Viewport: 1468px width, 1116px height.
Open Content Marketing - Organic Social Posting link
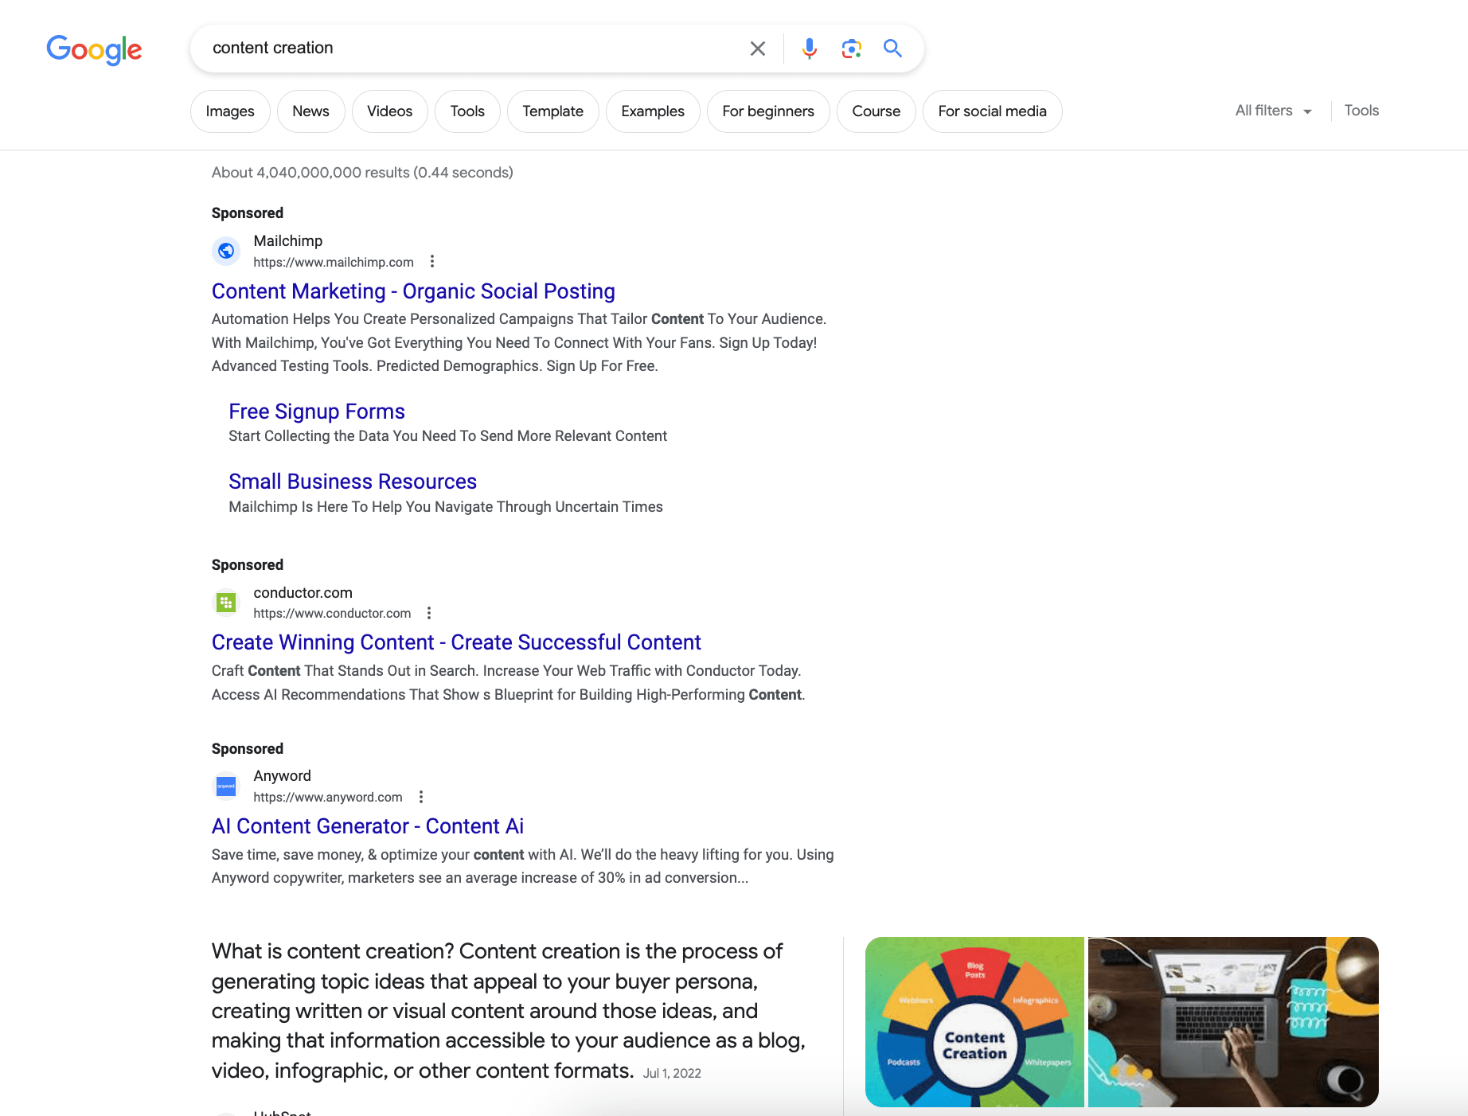[x=413, y=291]
